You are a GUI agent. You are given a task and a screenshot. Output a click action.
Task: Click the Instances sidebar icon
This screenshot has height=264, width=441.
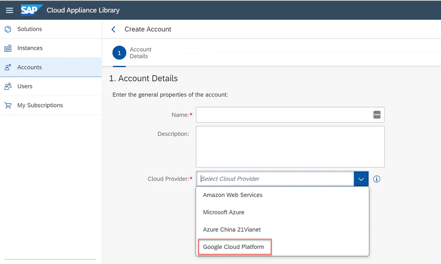[8, 48]
